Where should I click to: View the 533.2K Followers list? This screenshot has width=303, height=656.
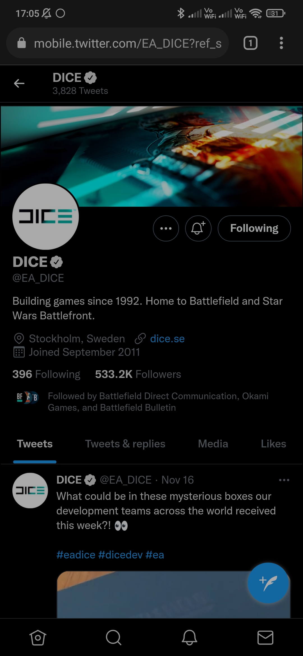(138, 374)
